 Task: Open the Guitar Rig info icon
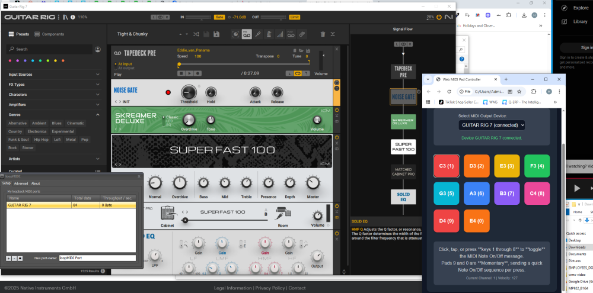(x=72, y=17)
